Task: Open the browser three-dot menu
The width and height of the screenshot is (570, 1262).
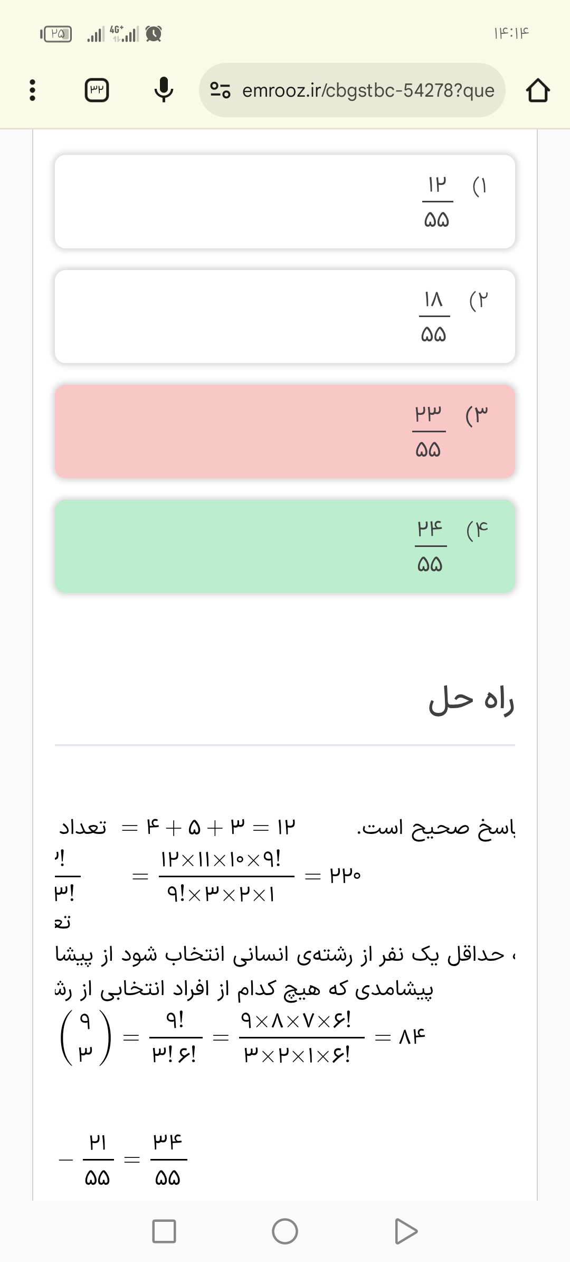Action: [32, 90]
